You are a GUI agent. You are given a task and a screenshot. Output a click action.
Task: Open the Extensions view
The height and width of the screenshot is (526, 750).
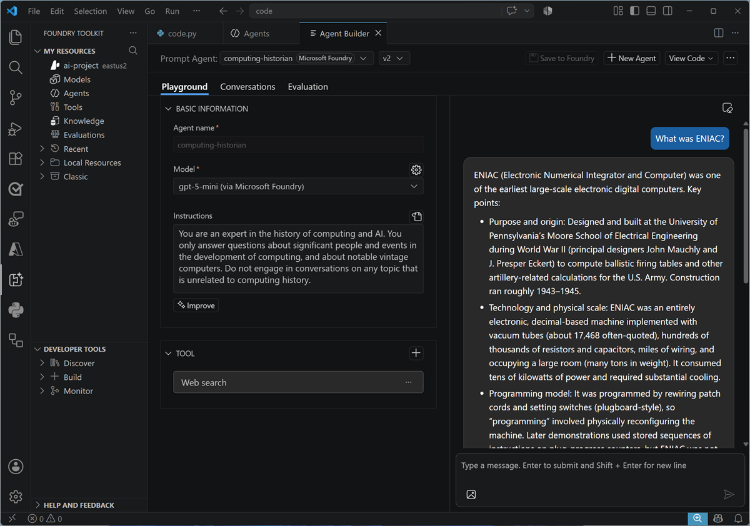pos(16,159)
